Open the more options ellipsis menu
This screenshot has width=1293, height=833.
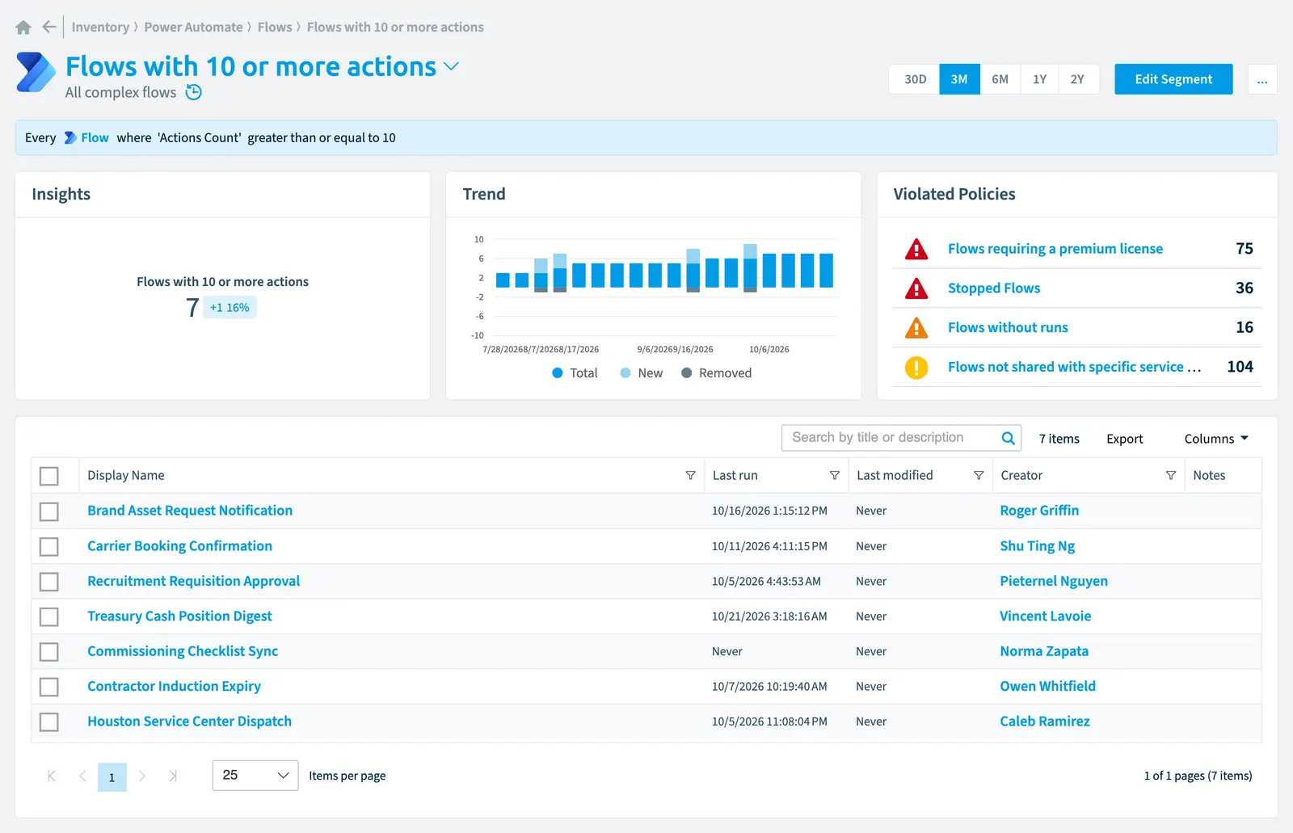click(x=1262, y=79)
